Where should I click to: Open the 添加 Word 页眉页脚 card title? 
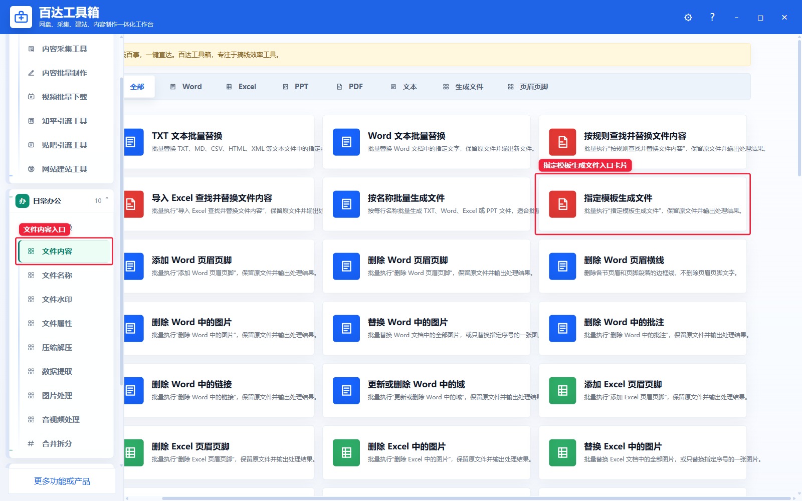pyautogui.click(x=191, y=260)
